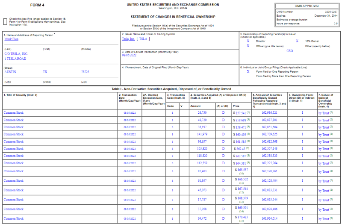Click the price $863.587 cell
342x224 pixels.
(241, 156)
